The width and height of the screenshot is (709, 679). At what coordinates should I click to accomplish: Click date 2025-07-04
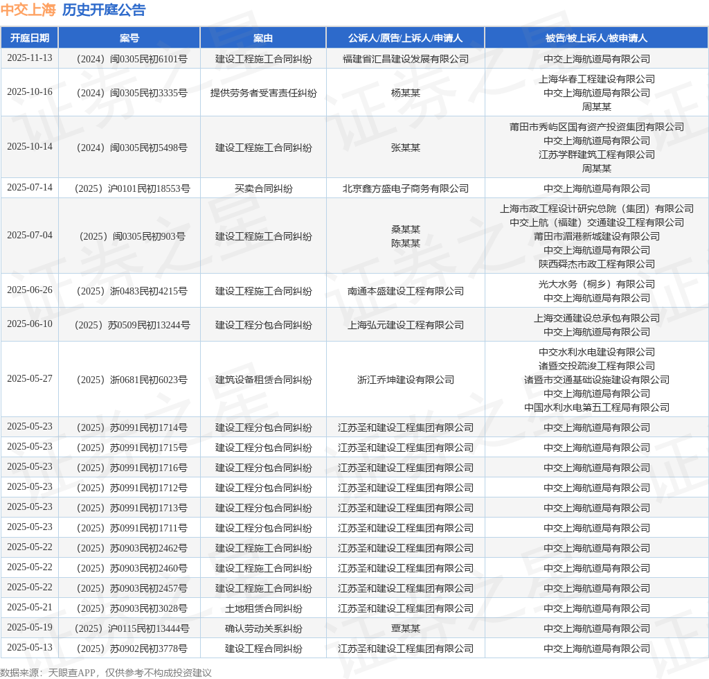(30, 236)
